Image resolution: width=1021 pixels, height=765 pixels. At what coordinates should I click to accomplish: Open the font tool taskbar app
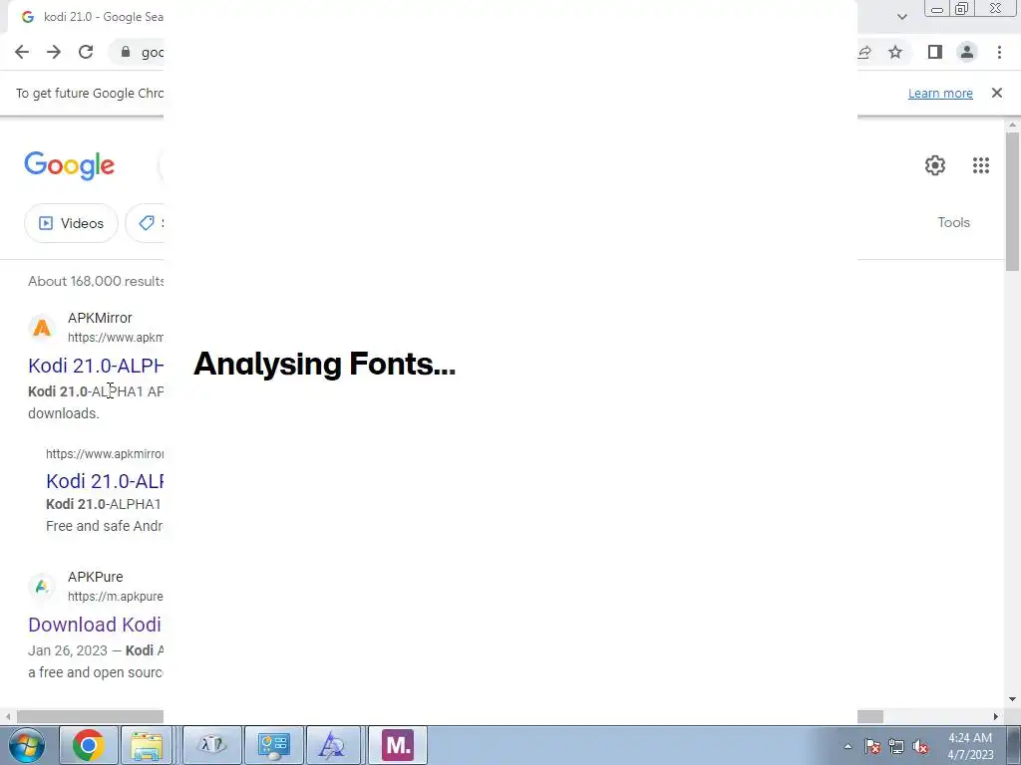click(x=333, y=745)
